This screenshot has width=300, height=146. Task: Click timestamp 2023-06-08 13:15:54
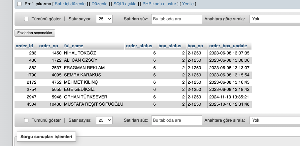click(229, 75)
